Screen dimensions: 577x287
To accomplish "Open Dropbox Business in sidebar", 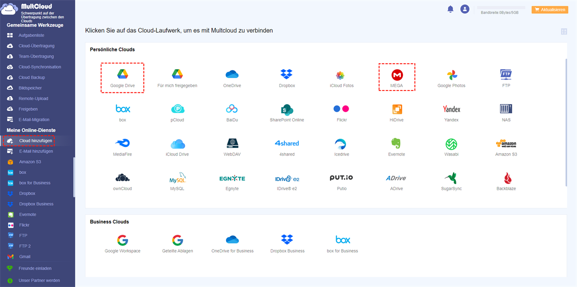I will pyautogui.click(x=36, y=204).
